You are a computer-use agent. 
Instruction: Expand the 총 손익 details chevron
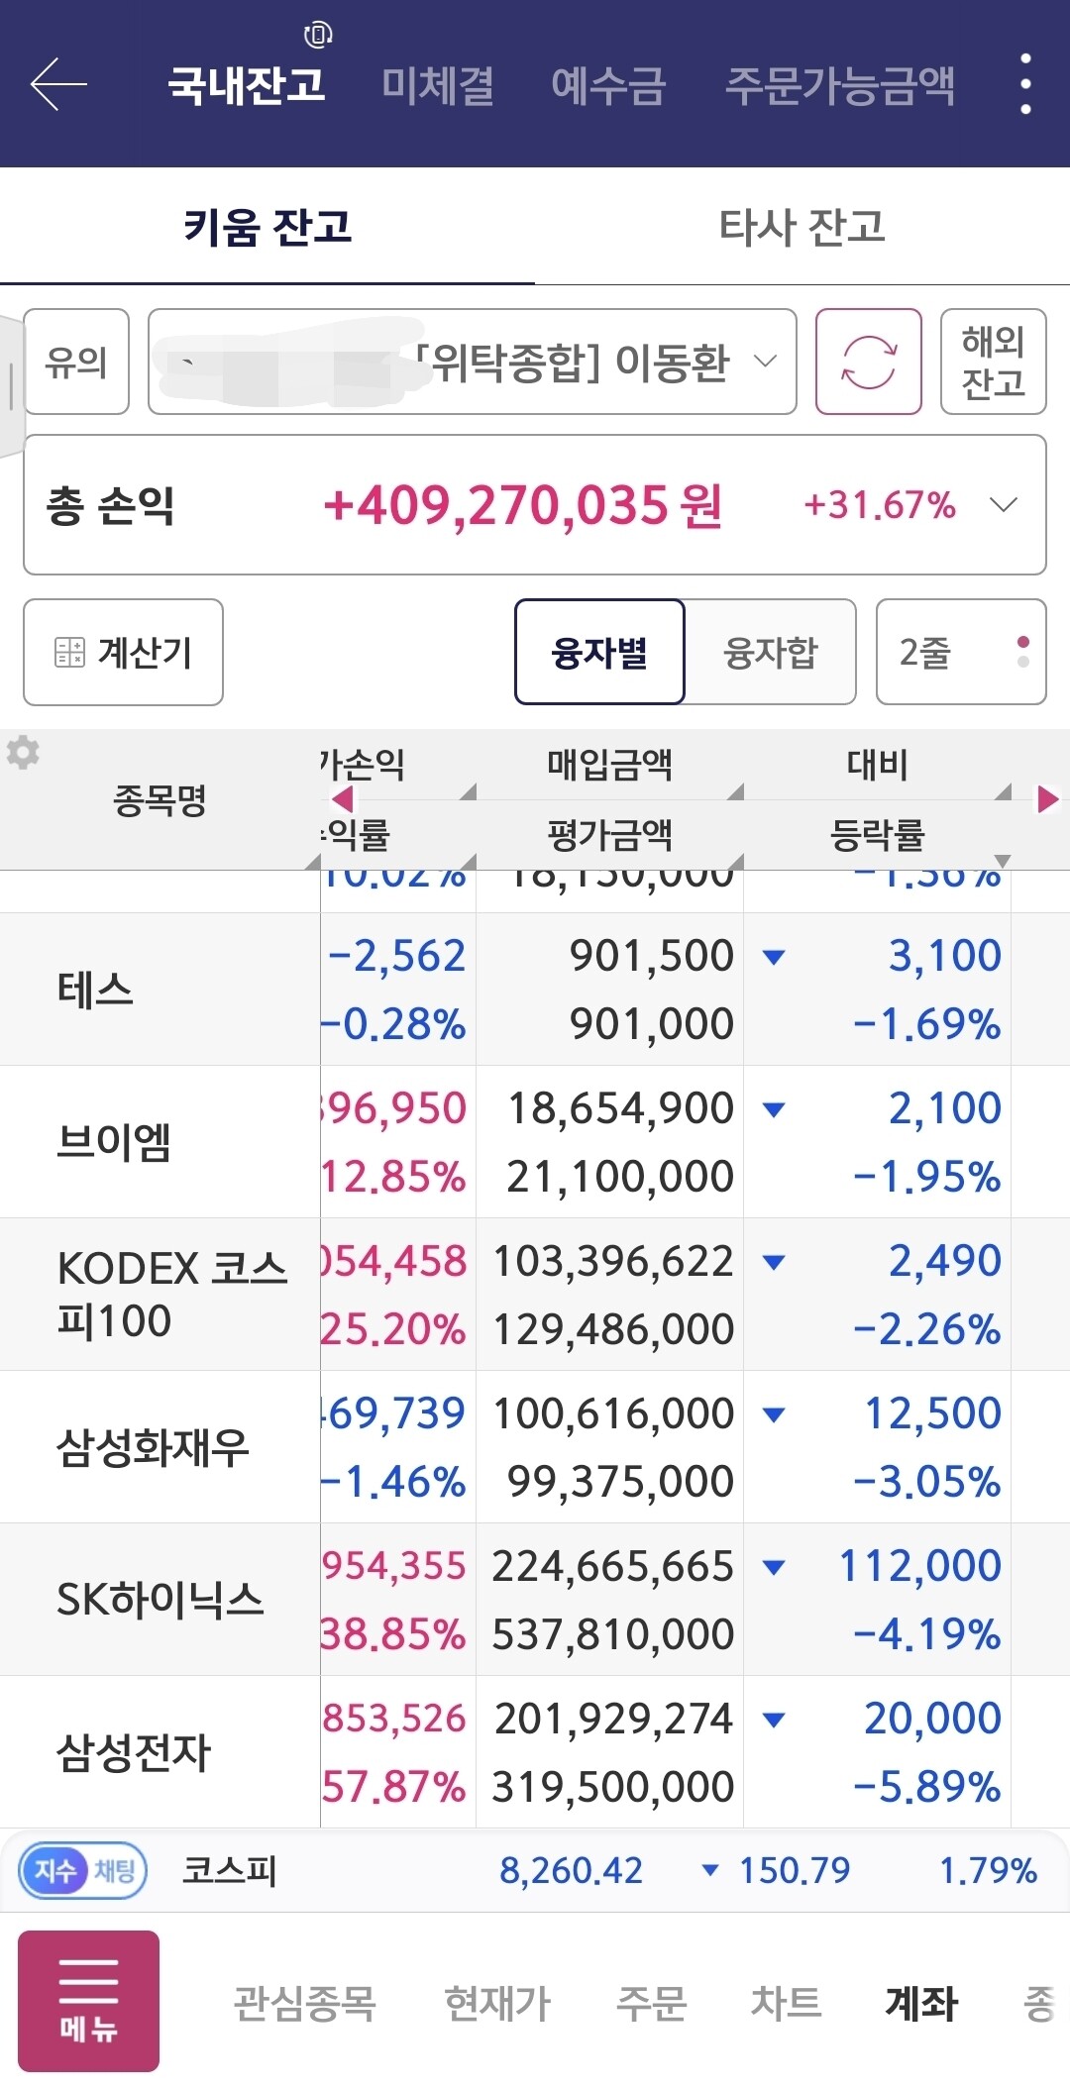[1004, 505]
